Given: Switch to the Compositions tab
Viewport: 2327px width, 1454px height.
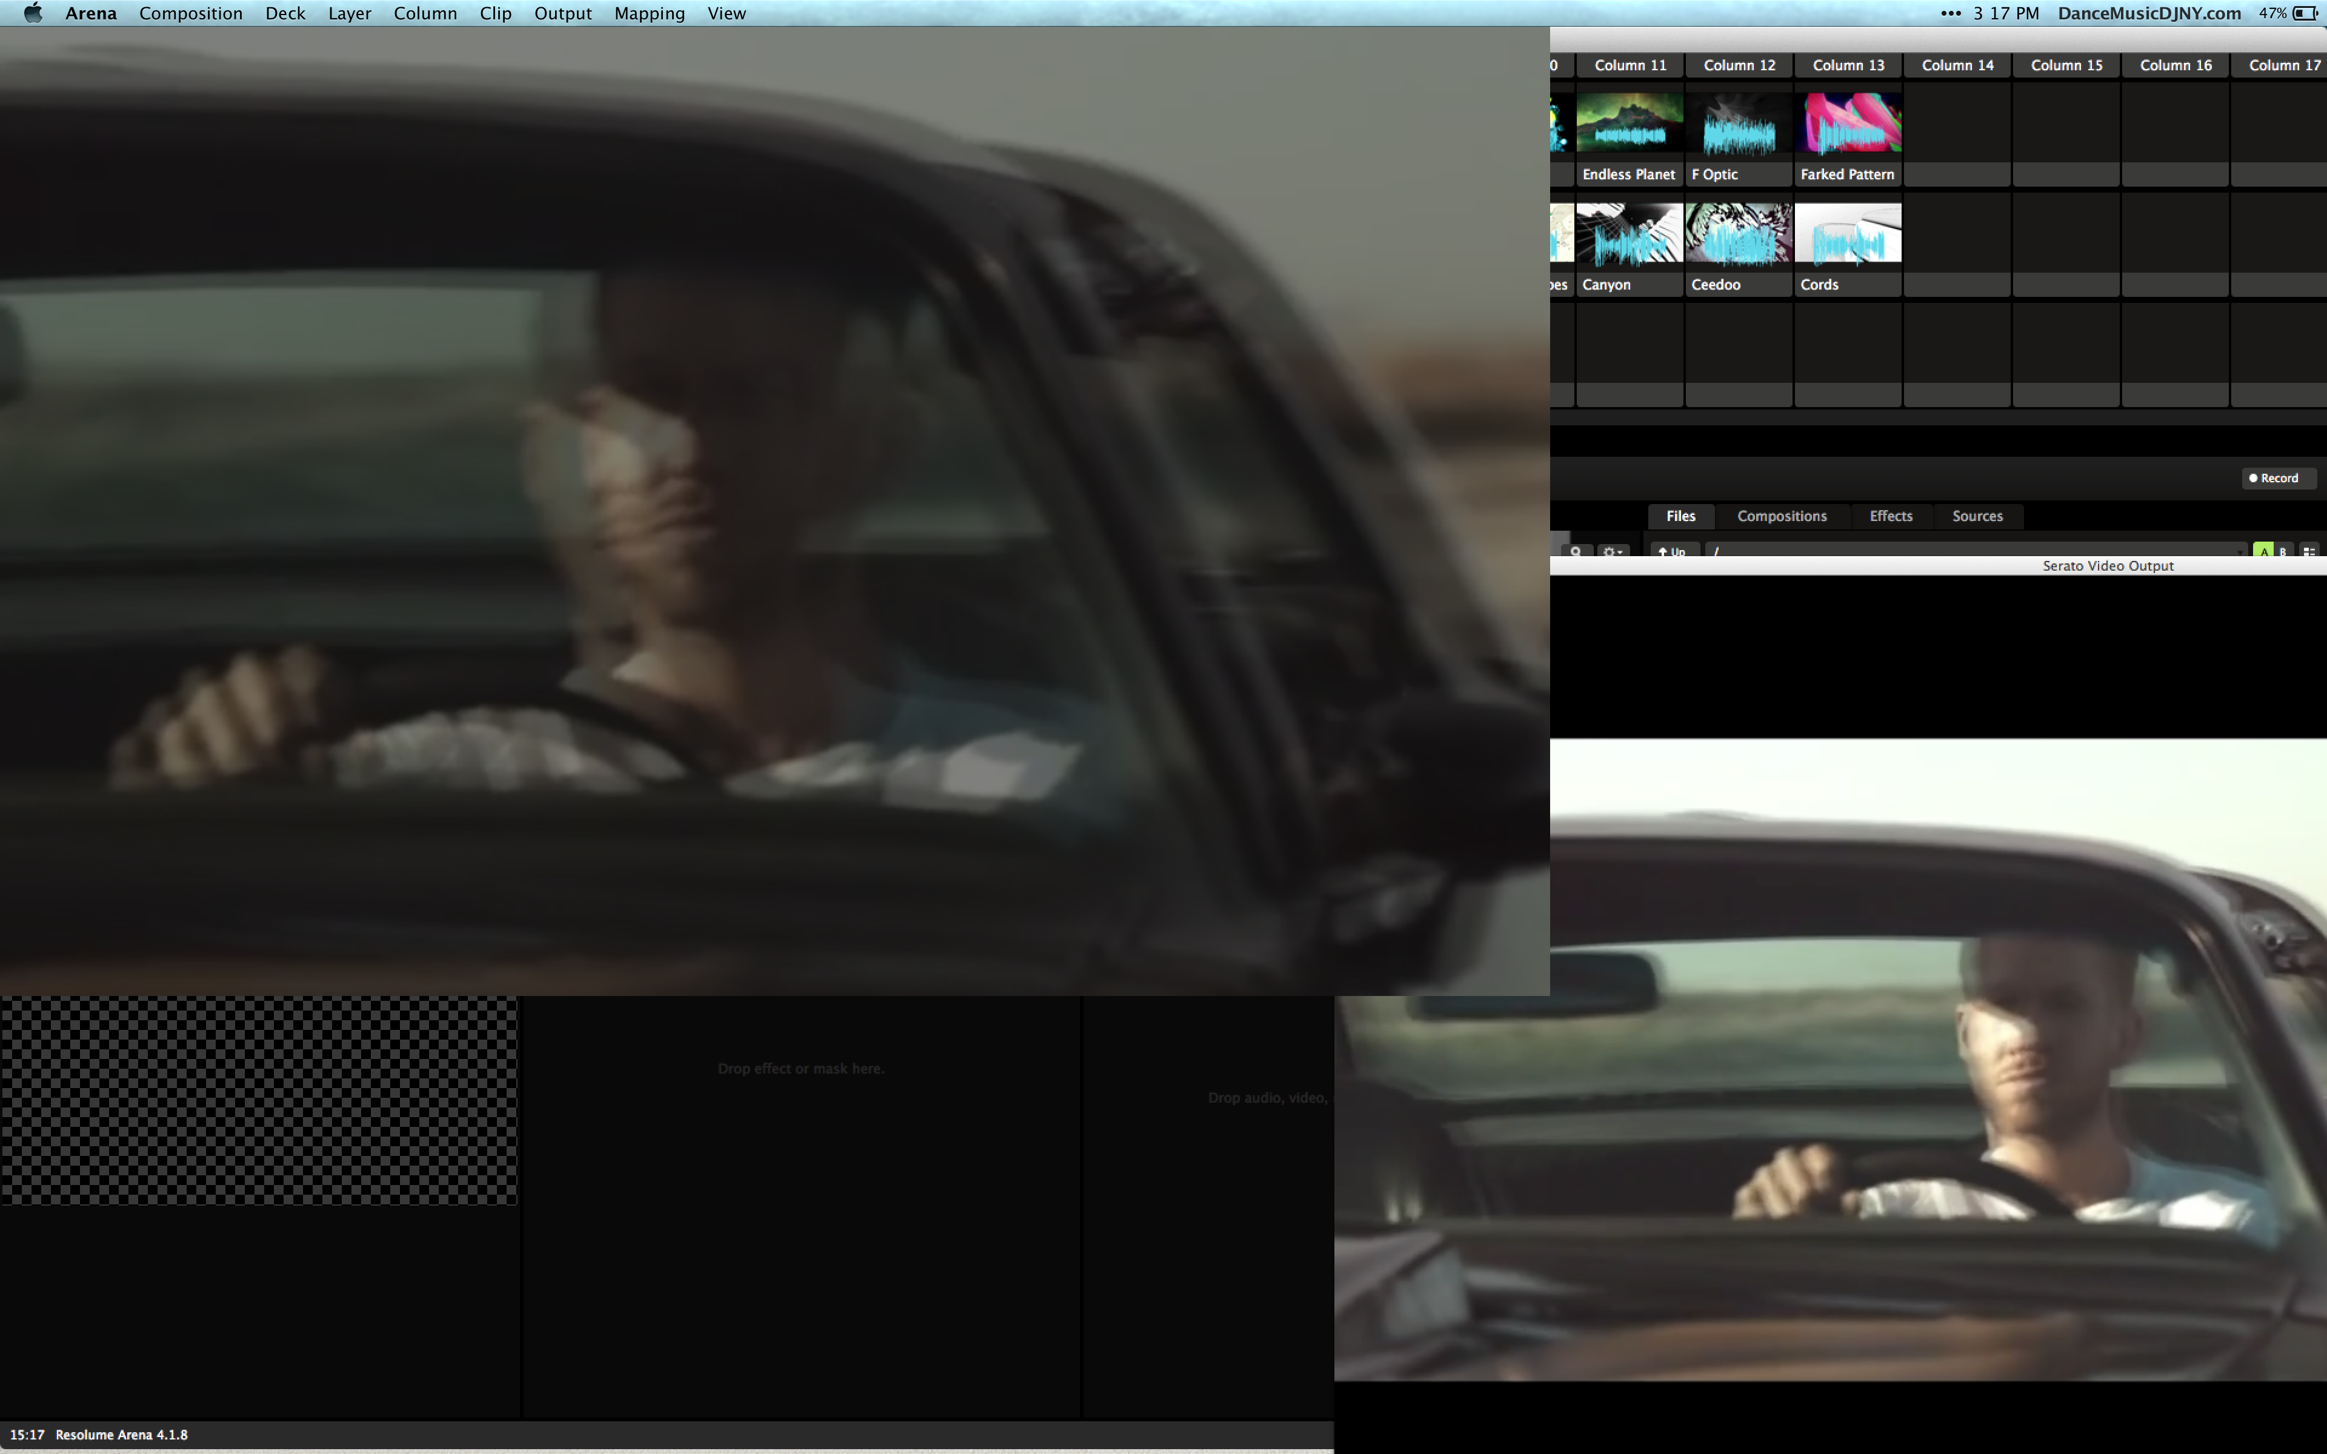Looking at the screenshot, I should tap(1781, 516).
